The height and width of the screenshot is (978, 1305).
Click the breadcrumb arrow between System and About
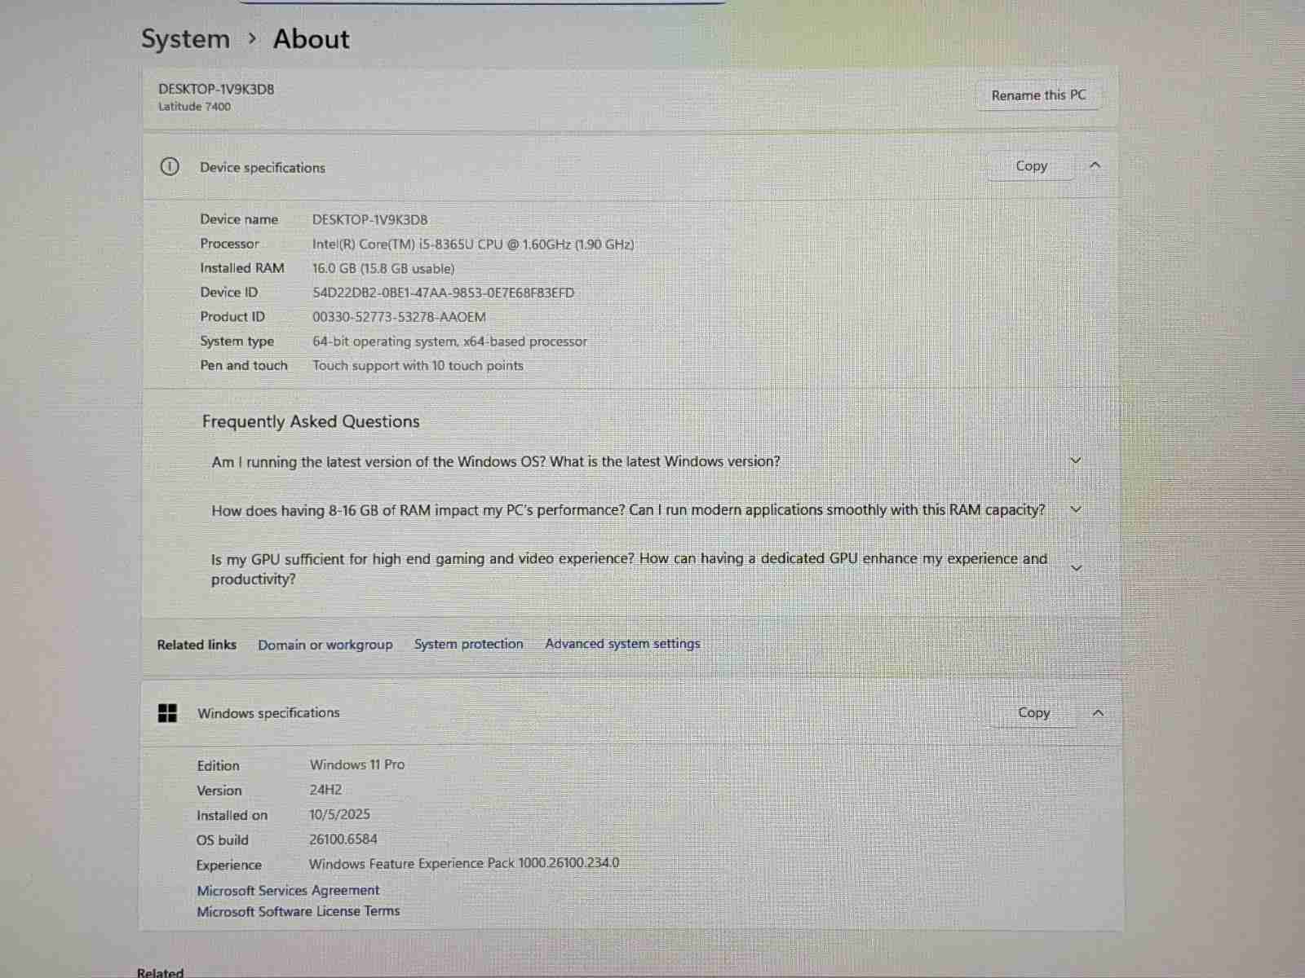252,38
